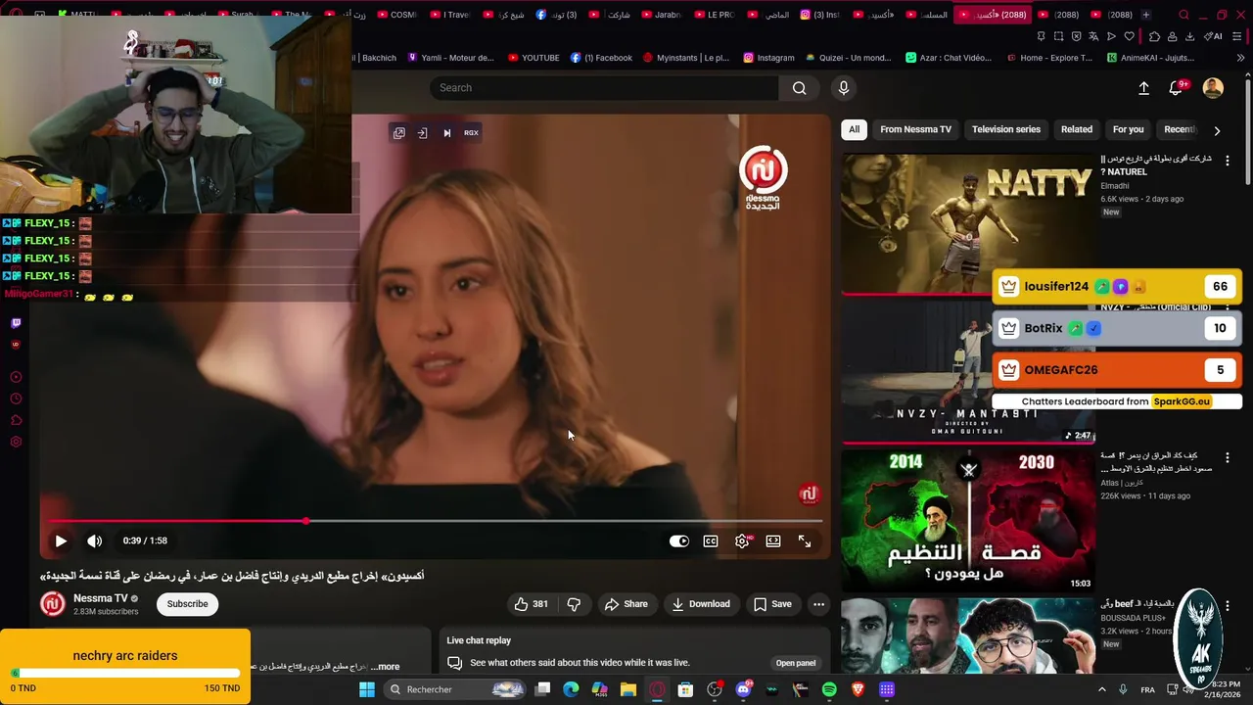1253x705 pixels.
Task: Open options menu for the BOUSSADA PLUS+ video
Action: [1228, 606]
